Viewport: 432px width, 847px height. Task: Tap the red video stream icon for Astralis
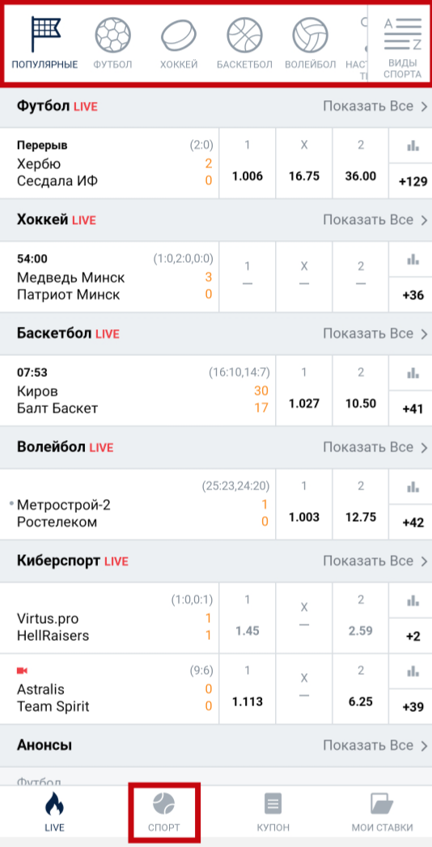22,671
